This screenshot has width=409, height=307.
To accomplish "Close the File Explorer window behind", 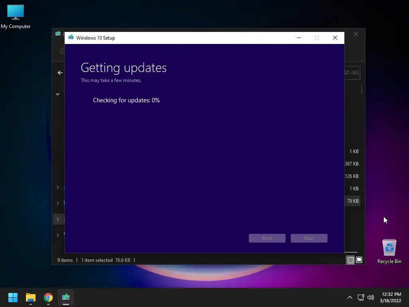I will [x=356, y=34].
